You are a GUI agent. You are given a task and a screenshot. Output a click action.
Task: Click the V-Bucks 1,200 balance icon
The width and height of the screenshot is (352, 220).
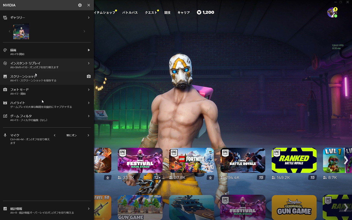(199, 12)
